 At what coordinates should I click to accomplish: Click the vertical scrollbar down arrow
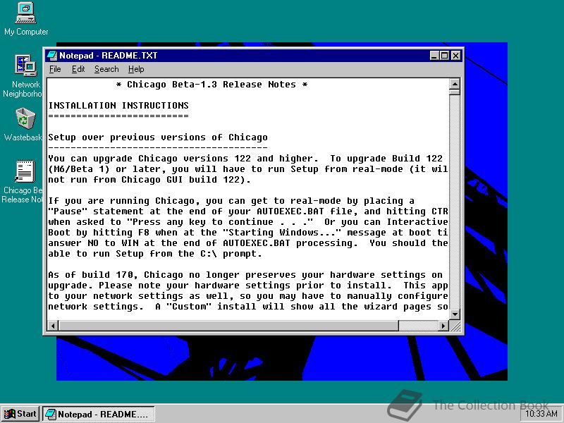455,314
